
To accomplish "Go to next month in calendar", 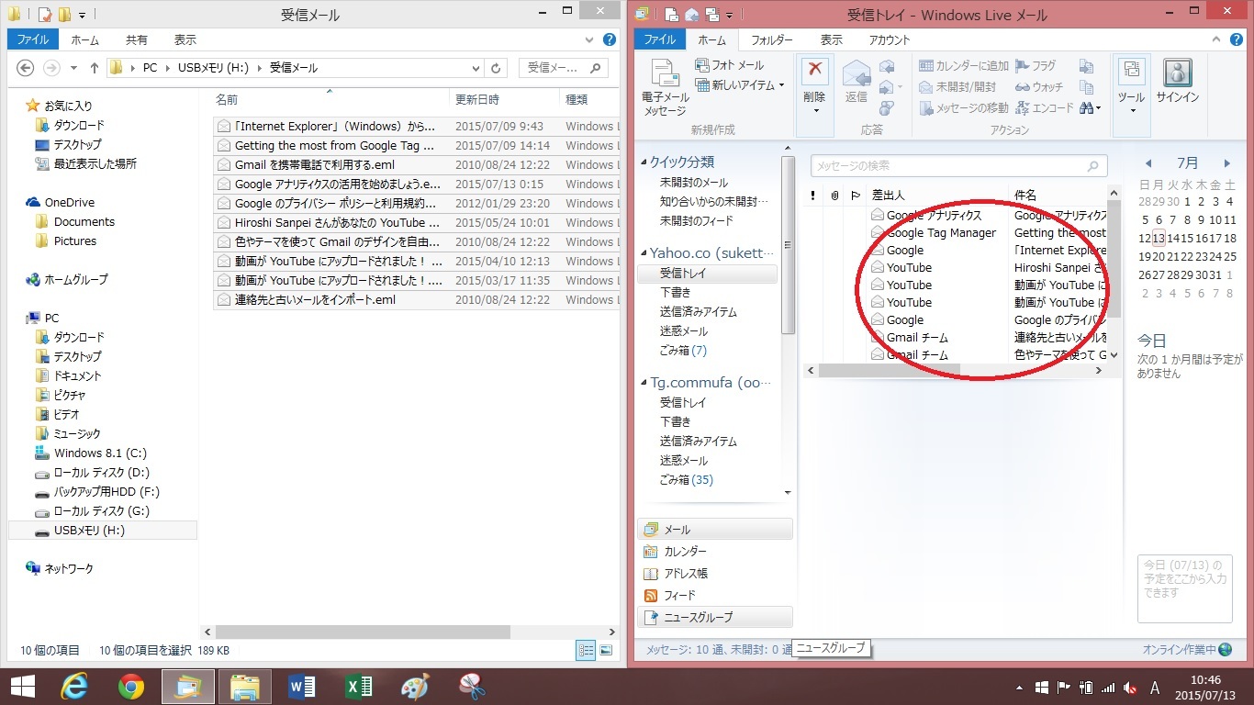I will click(x=1226, y=163).
